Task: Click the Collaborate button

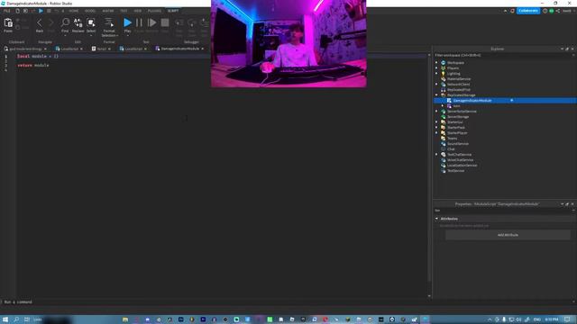Action: (x=528, y=11)
